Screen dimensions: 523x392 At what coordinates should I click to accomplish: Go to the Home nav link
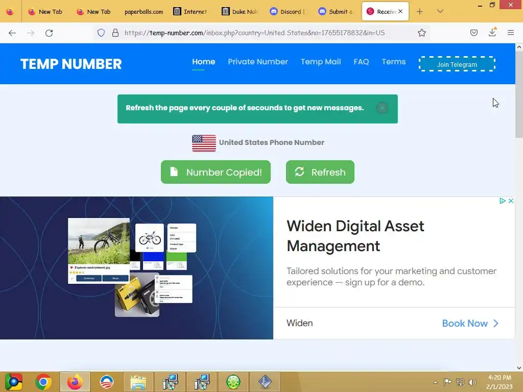pos(203,62)
